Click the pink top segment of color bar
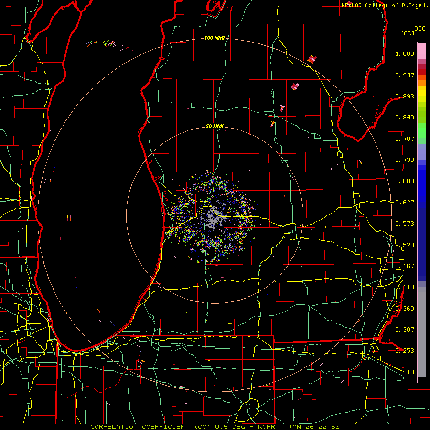The image size is (430, 430). 422,51
